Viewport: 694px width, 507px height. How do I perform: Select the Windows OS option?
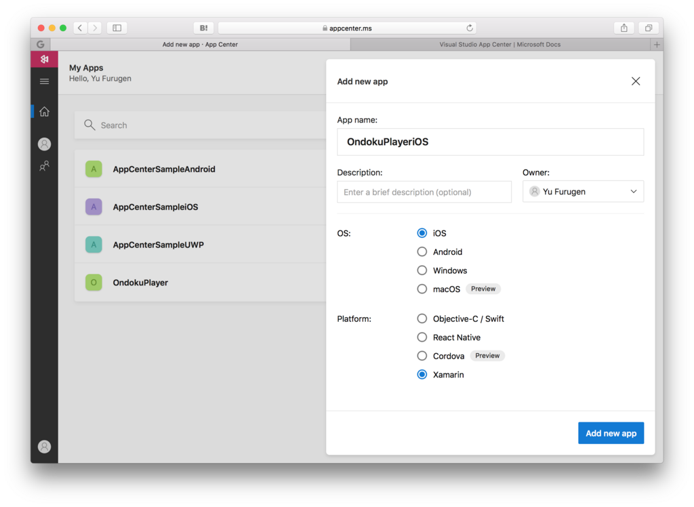coord(422,270)
